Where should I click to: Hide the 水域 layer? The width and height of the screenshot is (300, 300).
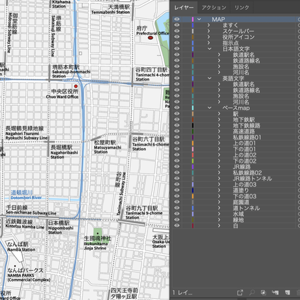click(x=177, y=214)
